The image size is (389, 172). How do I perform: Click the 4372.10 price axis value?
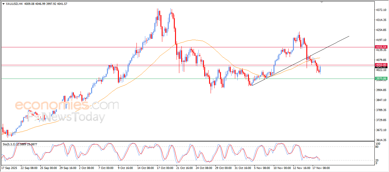coord(381,10)
